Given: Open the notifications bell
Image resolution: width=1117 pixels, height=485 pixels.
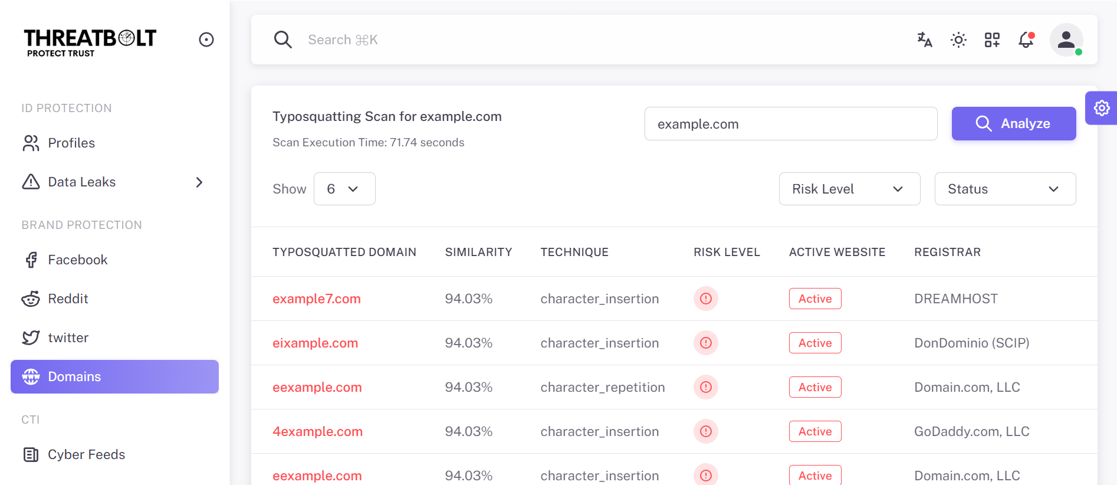Looking at the screenshot, I should tap(1026, 40).
